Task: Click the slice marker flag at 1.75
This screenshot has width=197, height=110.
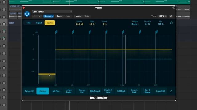Action: point(90,32)
